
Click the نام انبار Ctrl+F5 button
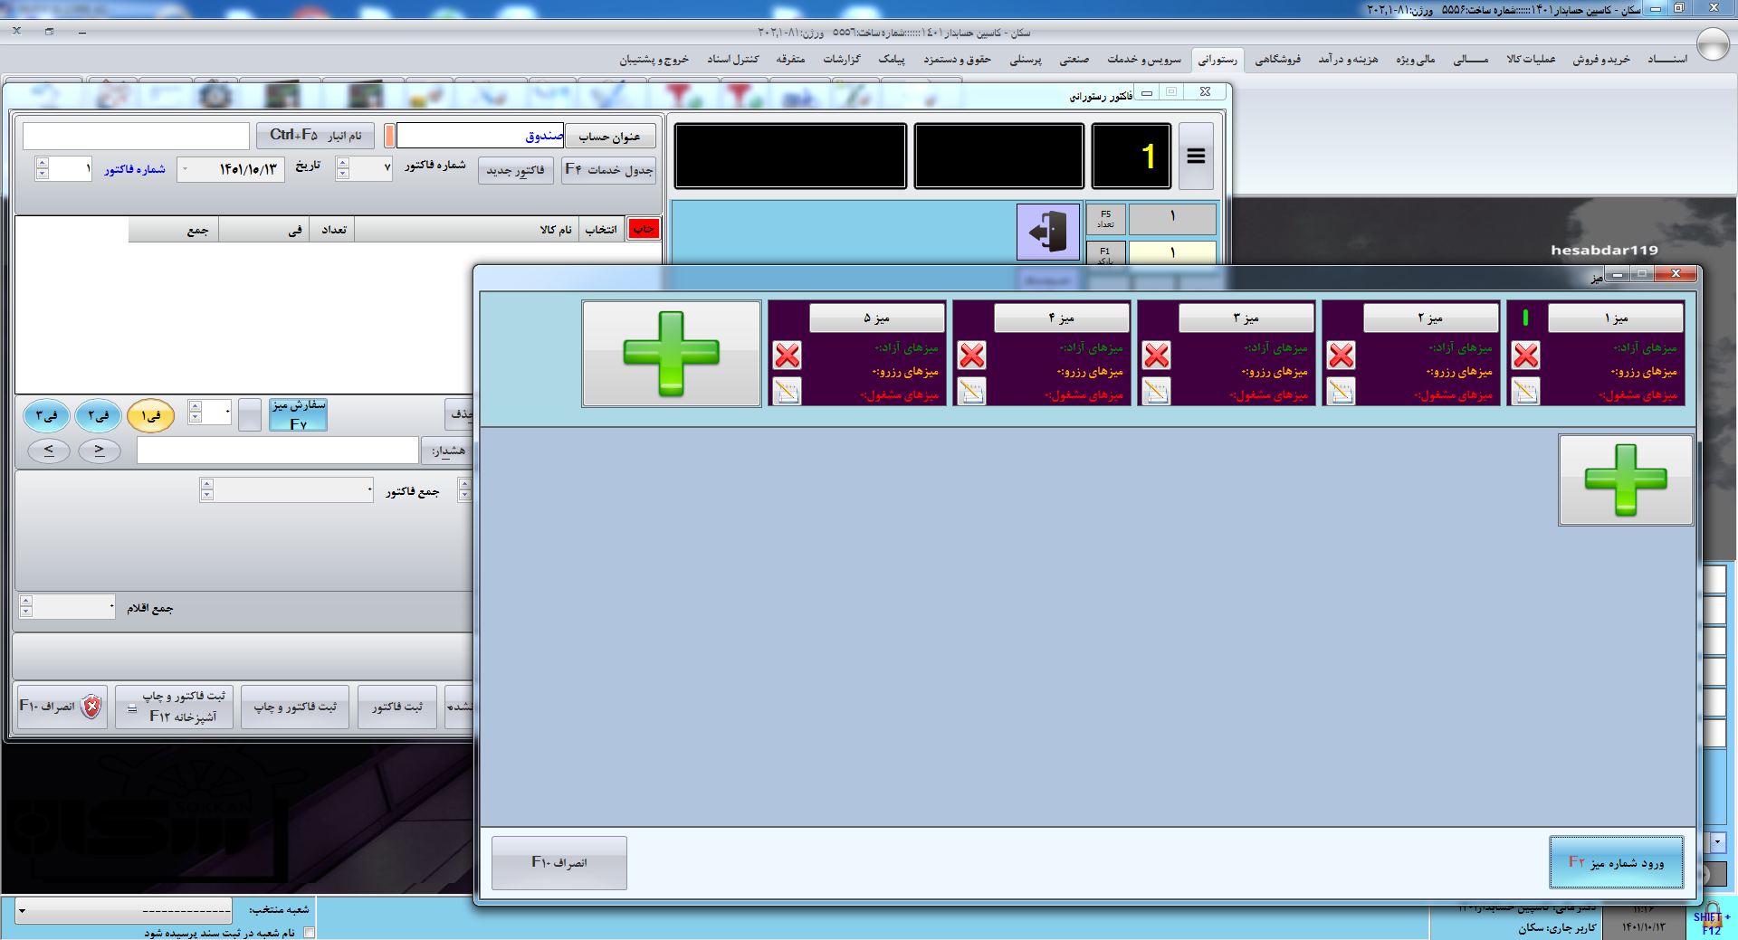(x=315, y=136)
